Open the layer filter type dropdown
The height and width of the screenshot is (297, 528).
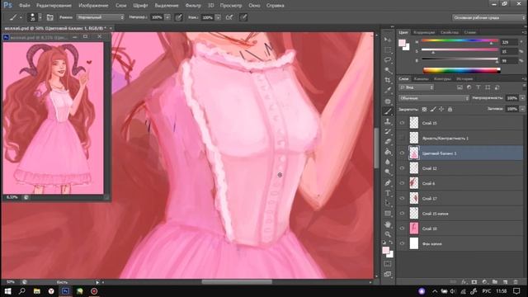[416, 87]
